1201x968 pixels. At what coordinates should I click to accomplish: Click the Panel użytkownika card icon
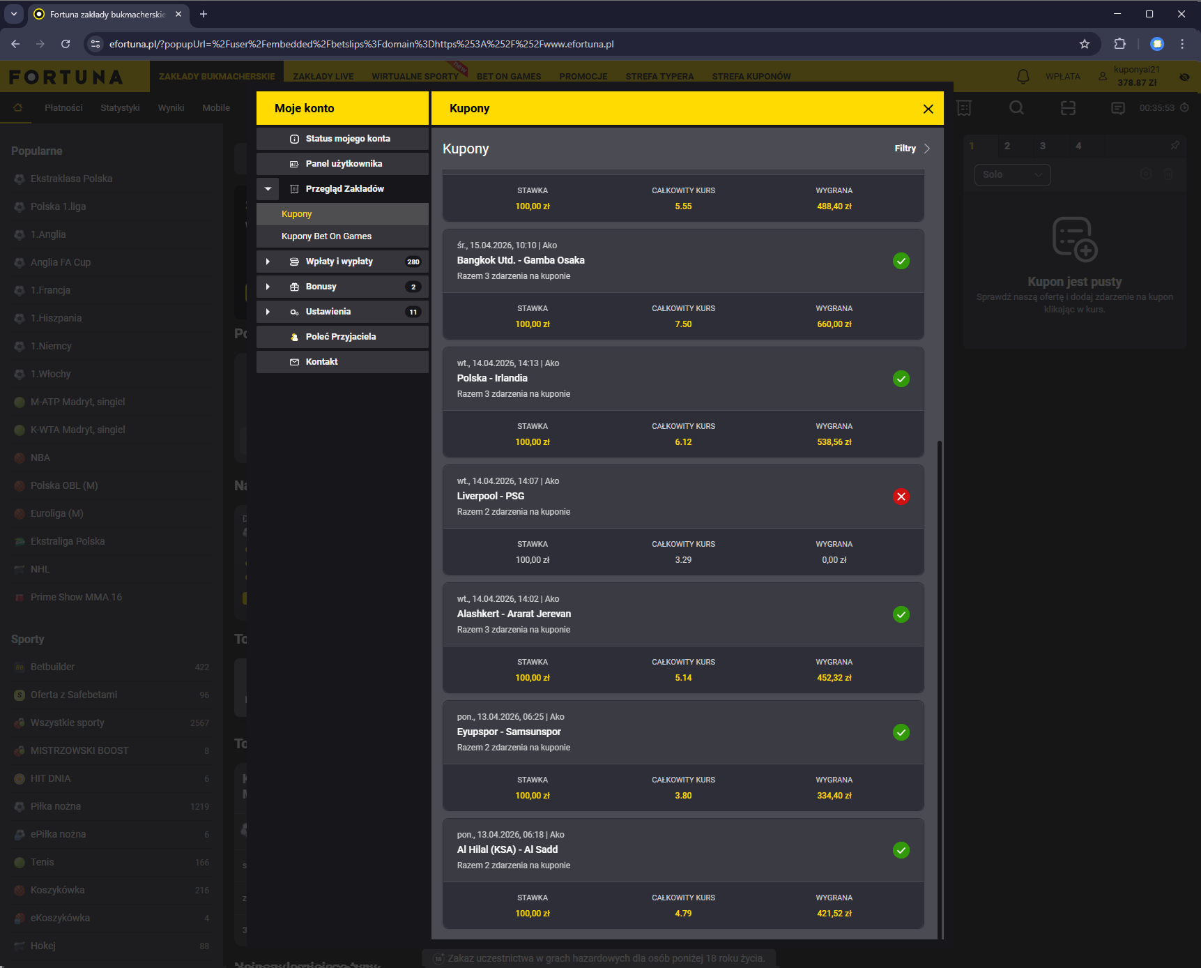click(294, 164)
